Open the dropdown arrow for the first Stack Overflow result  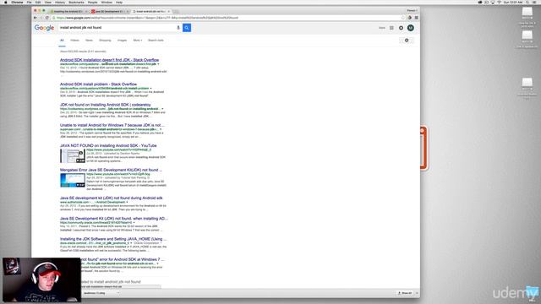pos(158,64)
